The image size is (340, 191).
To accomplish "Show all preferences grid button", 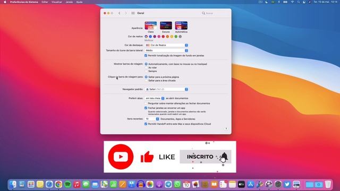I will (x=133, y=13).
